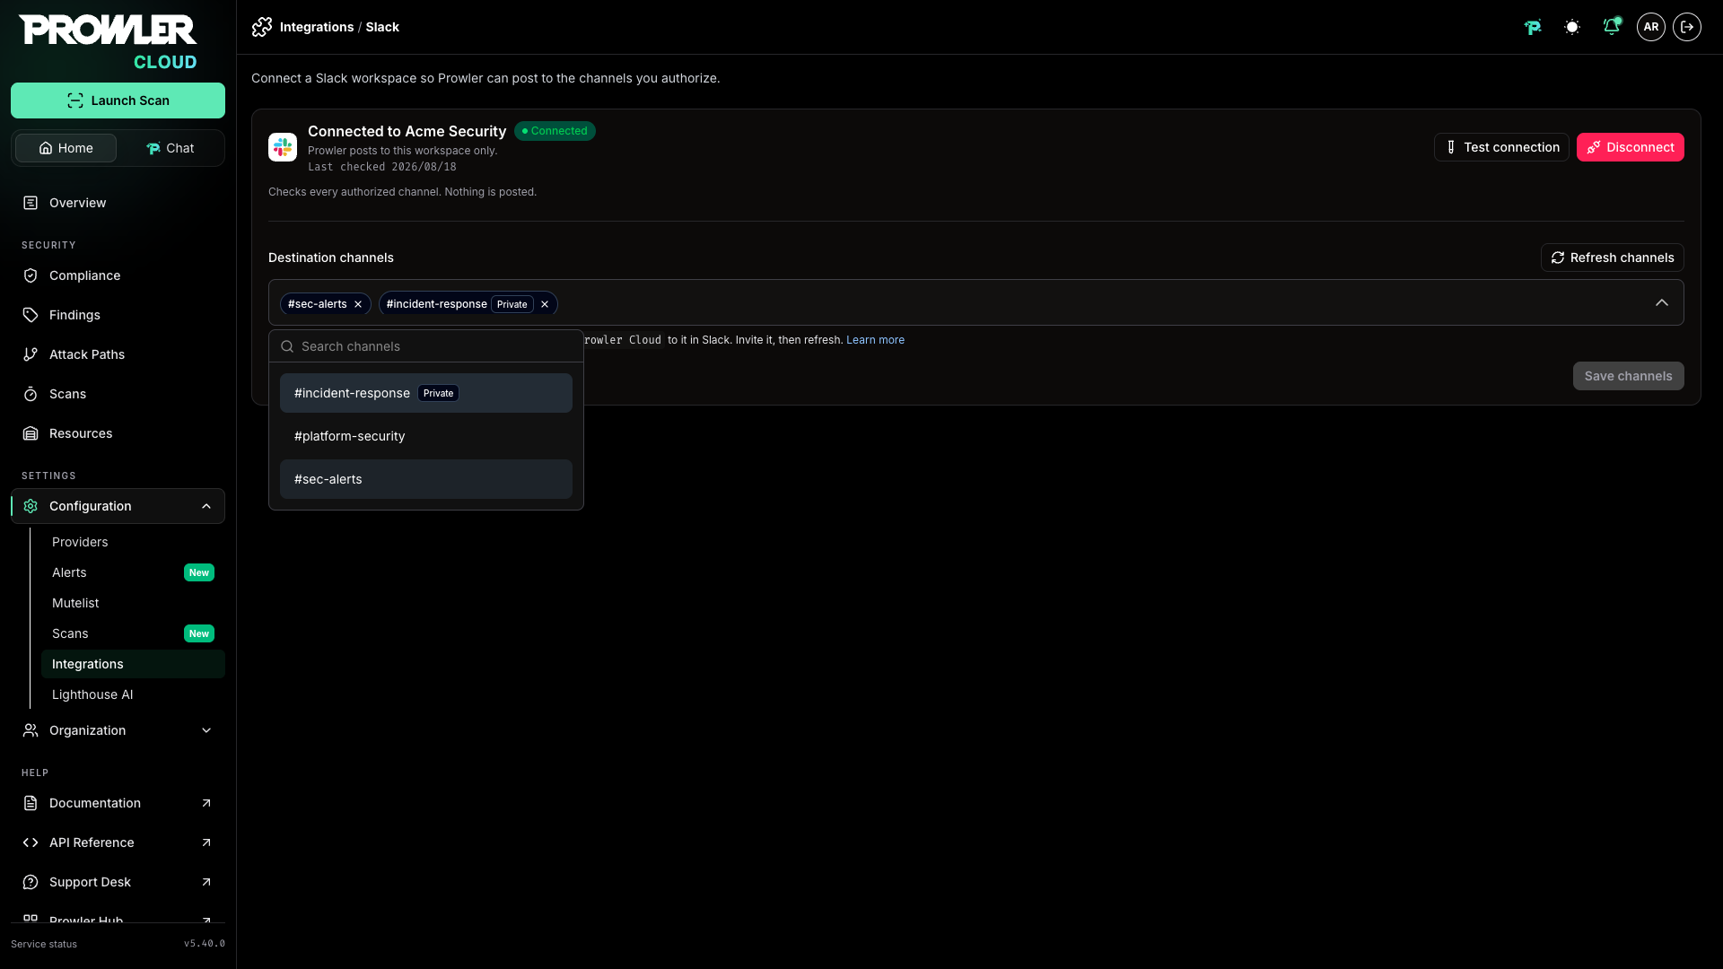Deselect #sec-alerts in the channel list
1723x969 pixels.
click(426, 479)
